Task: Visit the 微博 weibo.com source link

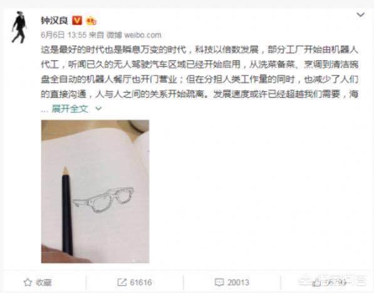Action: point(134,35)
